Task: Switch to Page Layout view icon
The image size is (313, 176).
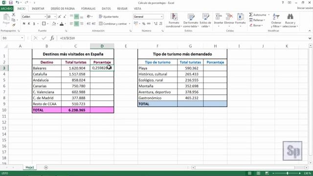Action: (x=258, y=173)
